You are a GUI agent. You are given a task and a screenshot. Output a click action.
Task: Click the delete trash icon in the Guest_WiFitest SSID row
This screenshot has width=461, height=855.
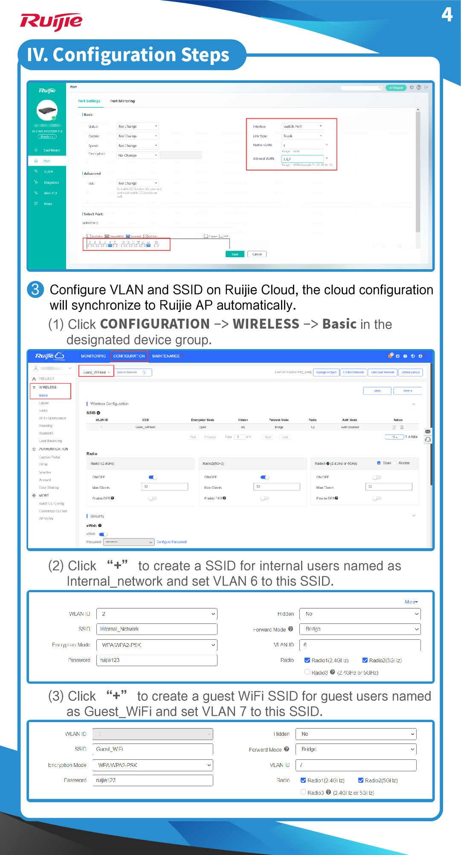tap(402, 427)
